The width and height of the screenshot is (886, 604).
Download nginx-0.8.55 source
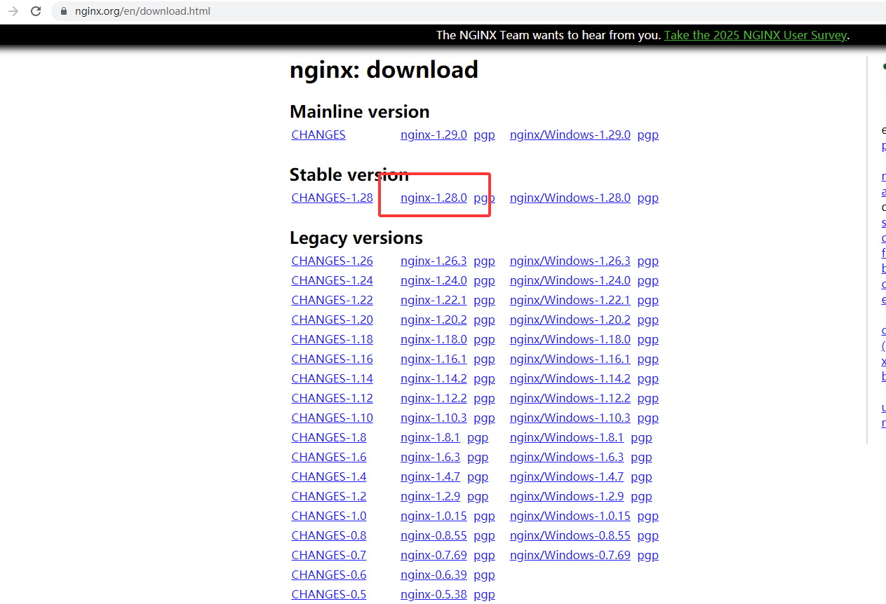[434, 535]
